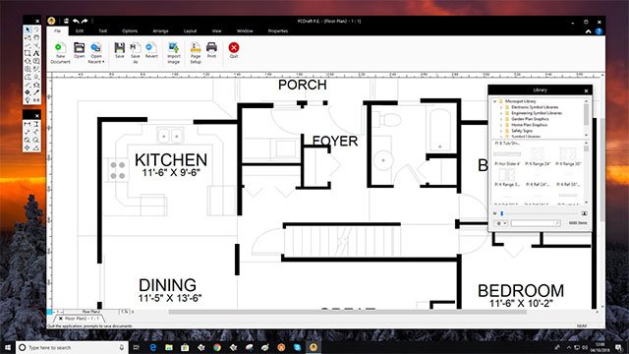The width and height of the screenshot is (629, 354).
Task: Expand Garden Plan Graphics folder
Action: tap(500, 119)
